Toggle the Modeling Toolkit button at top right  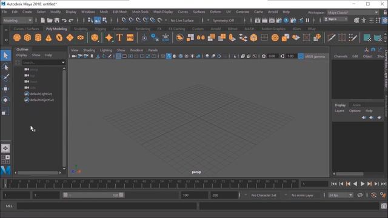(356, 20)
